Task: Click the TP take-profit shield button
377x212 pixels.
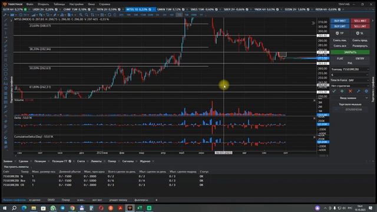Action: point(340,33)
